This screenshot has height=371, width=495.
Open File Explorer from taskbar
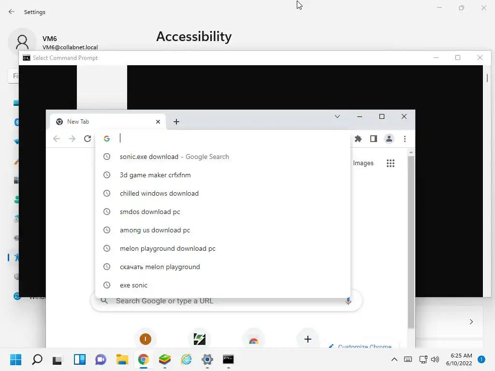tap(122, 359)
